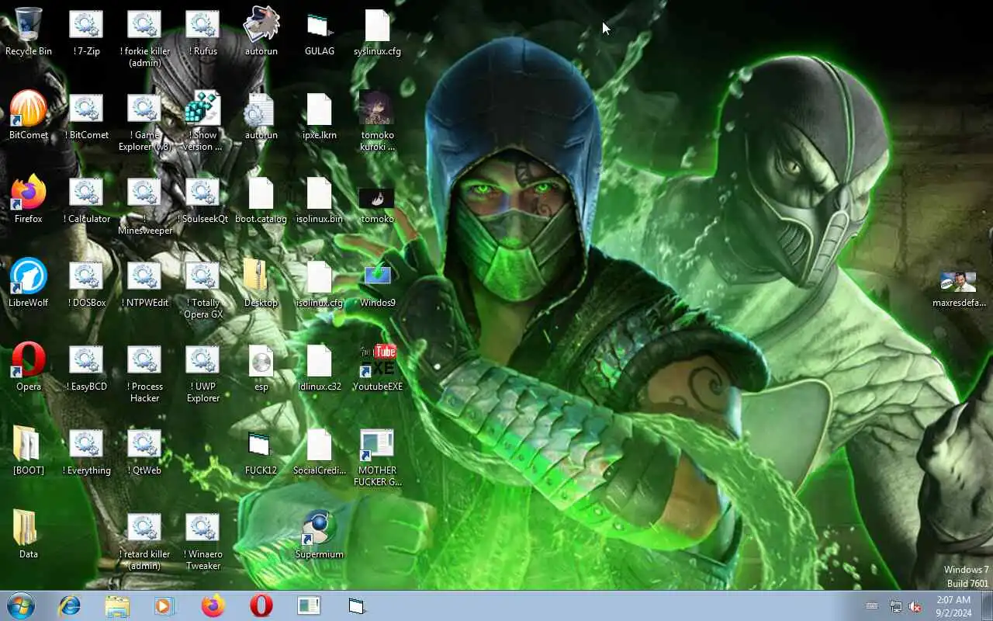Image resolution: width=993 pixels, height=621 pixels.
Task: Select the isolinux.cfg file icon
Action: click(x=319, y=283)
